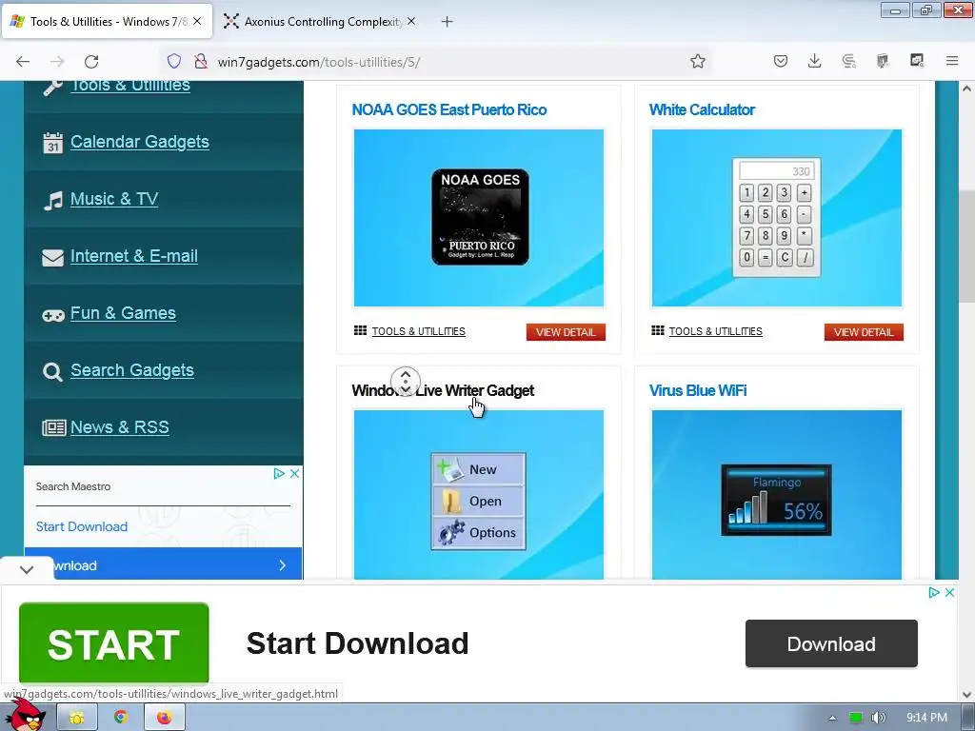Screen dimensions: 975x731
Task: Click the grid icon under White Calculator
Action: point(658,330)
